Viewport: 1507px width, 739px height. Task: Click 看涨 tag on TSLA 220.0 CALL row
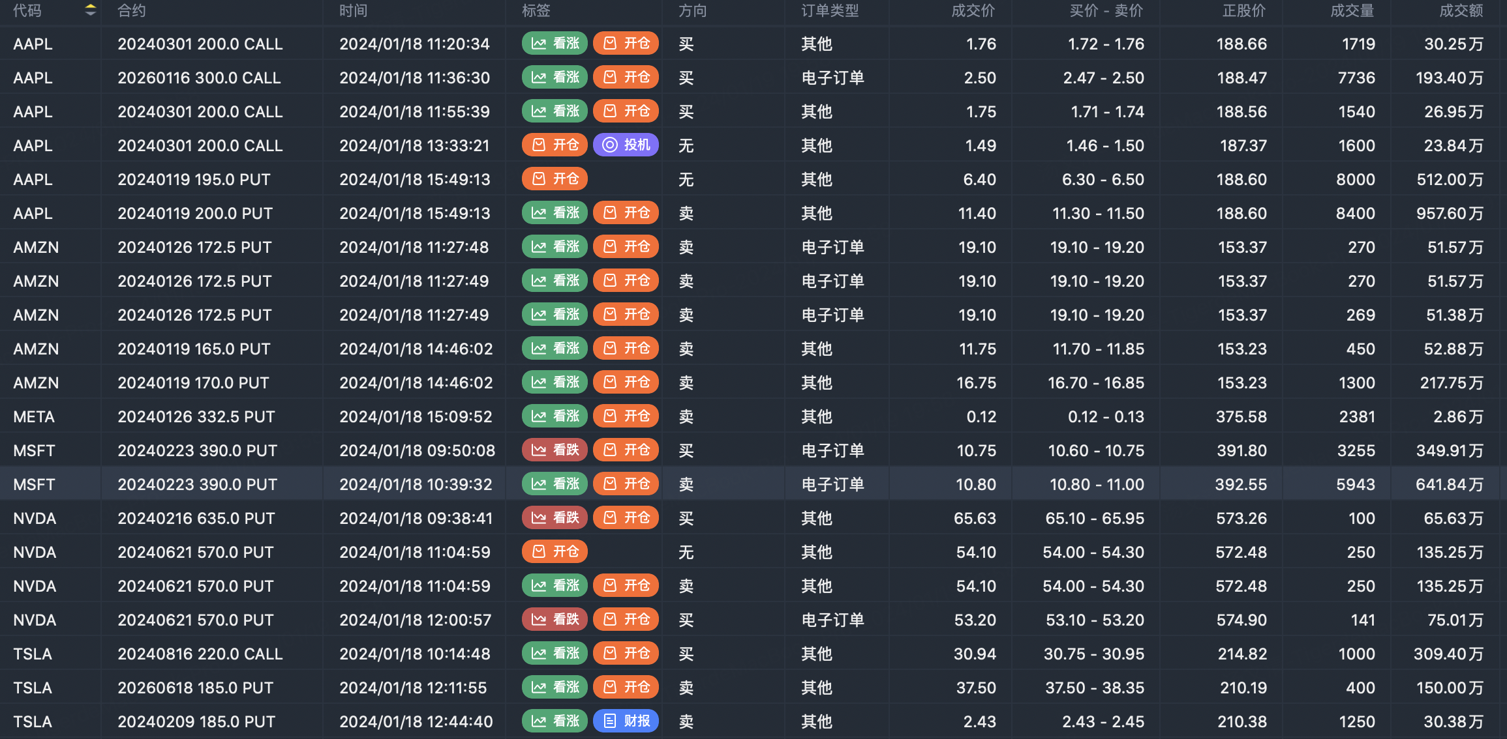point(555,653)
